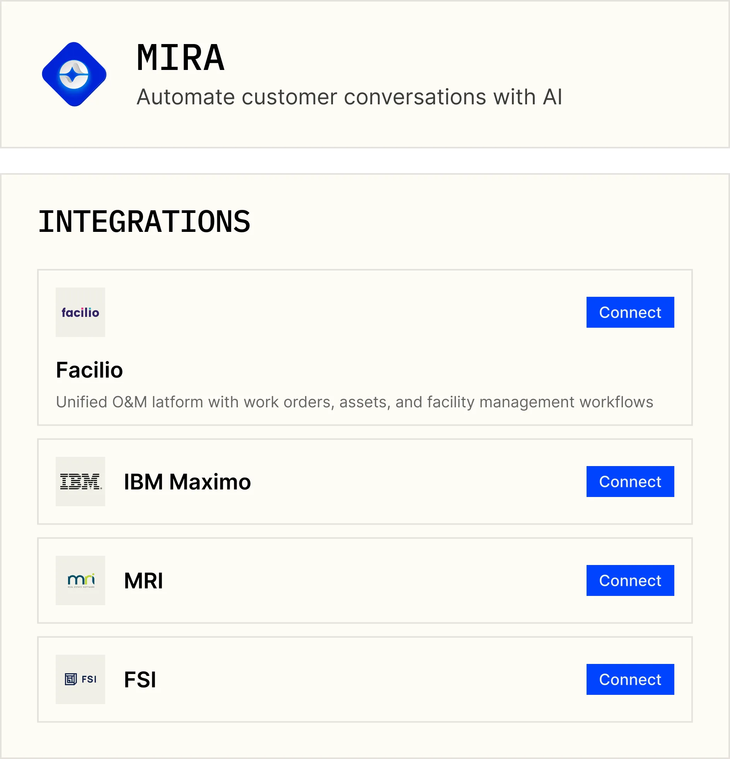The image size is (730, 759).
Task: Select the FSI grid glyph next to FSI text
Action: pyautogui.click(x=70, y=679)
